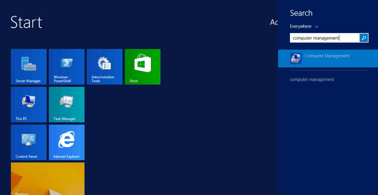The width and height of the screenshot is (378, 195).
Task: Launch the Internet Explorer tile
Action: point(67,142)
